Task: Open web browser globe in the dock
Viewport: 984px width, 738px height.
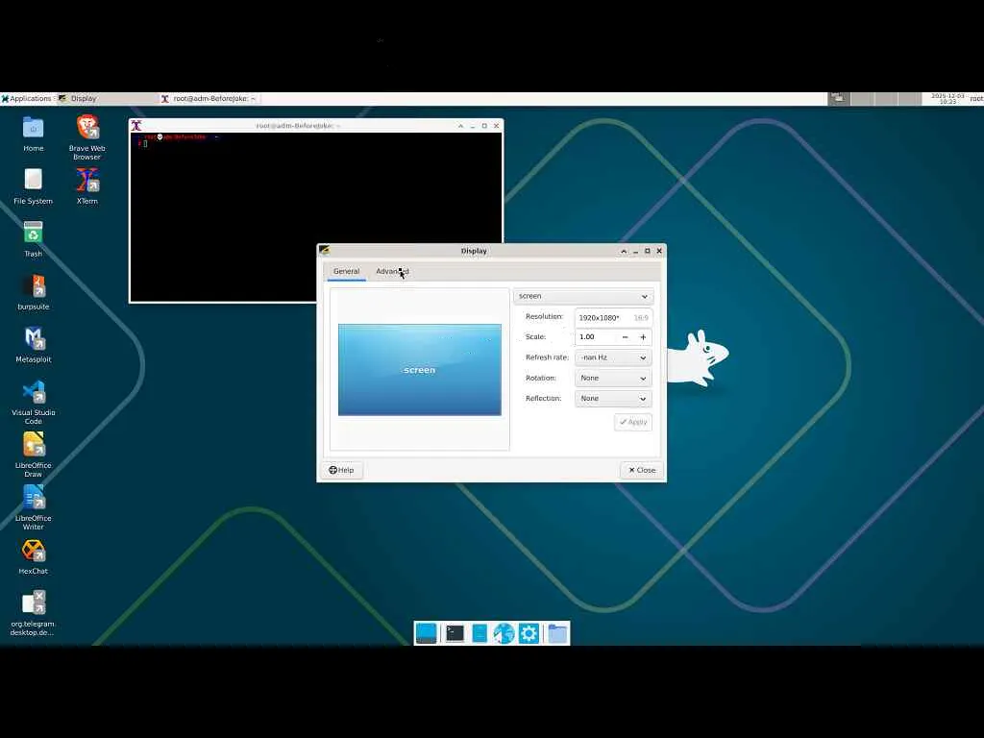Action: [x=504, y=633]
